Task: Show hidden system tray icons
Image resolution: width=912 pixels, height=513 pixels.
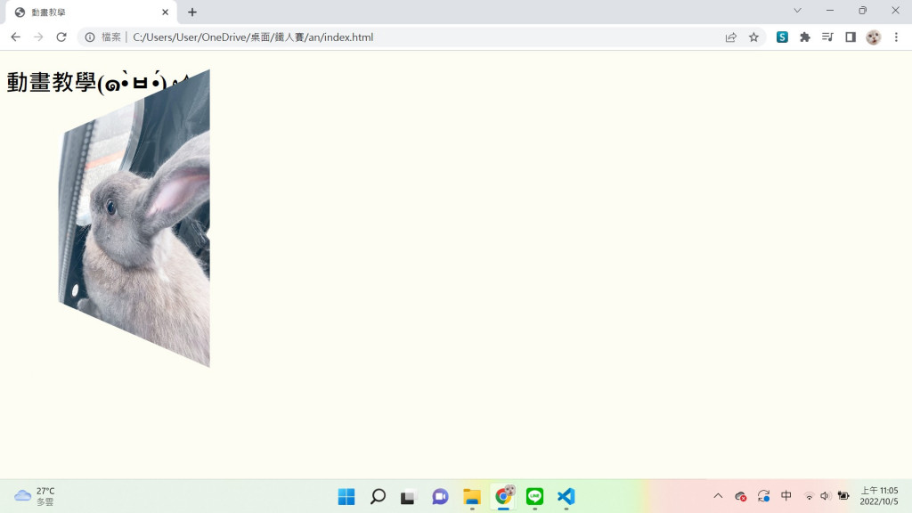Action: point(719,496)
